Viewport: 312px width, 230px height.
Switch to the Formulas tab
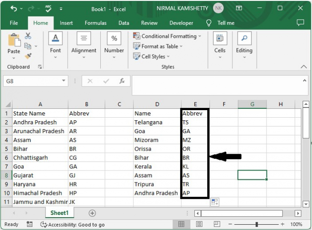coord(95,23)
